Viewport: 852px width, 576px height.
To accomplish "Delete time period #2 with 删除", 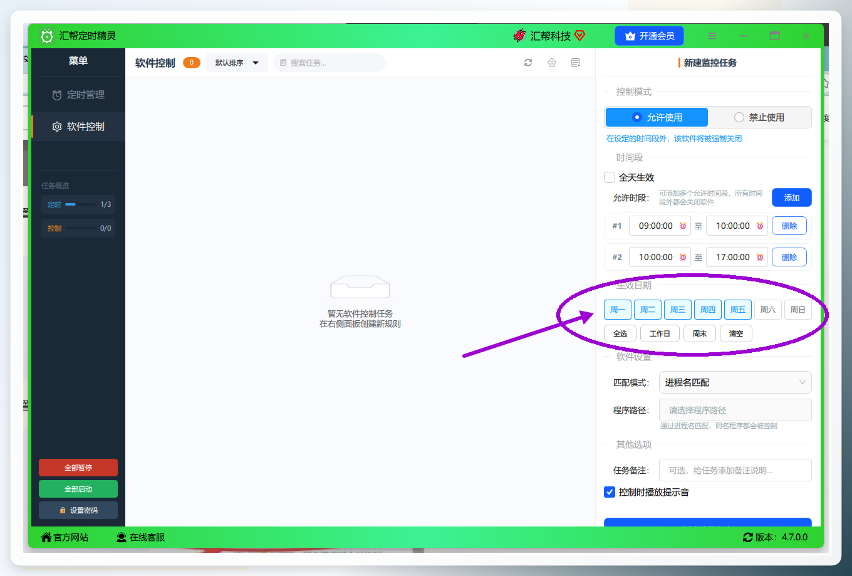I will [789, 257].
